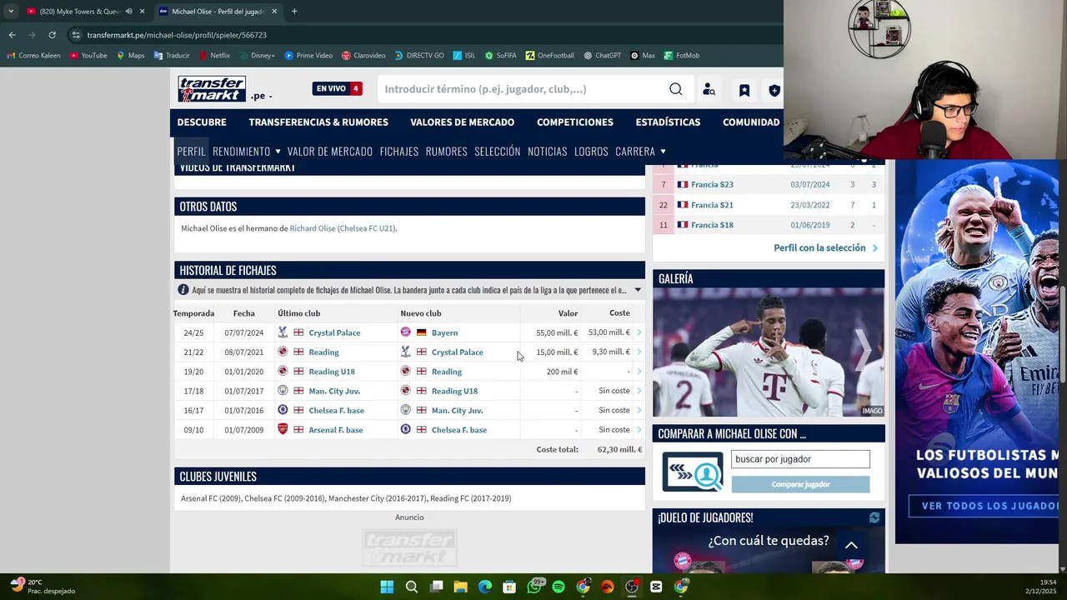Open the Netflix bookmark
Screen dimensions: 1067x600
(214, 56)
